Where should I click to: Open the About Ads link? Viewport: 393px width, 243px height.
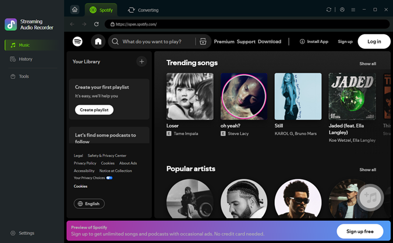pyautogui.click(x=128, y=163)
